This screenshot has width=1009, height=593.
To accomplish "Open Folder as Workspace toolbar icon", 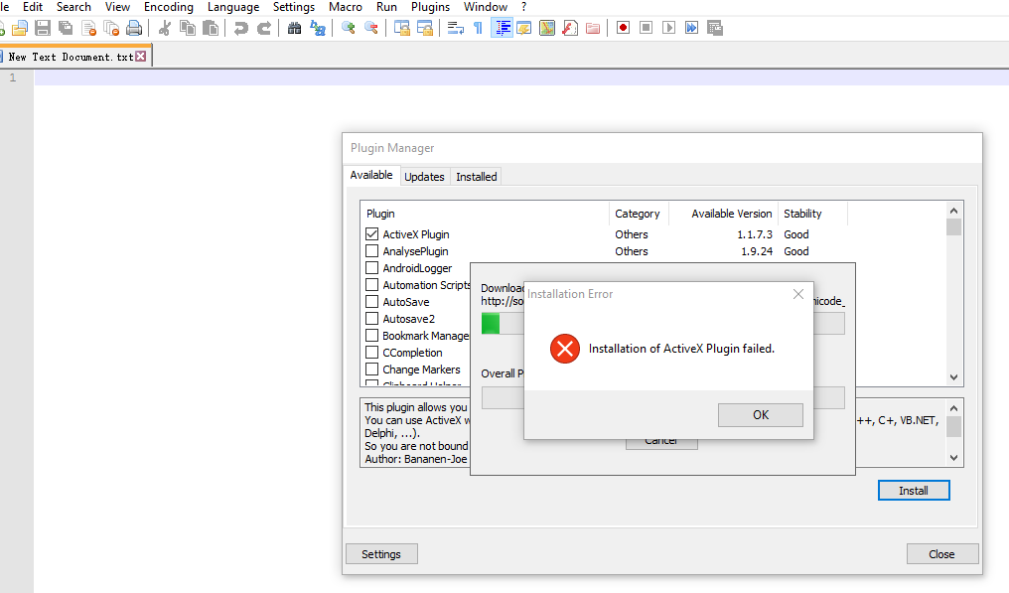I will (x=593, y=29).
